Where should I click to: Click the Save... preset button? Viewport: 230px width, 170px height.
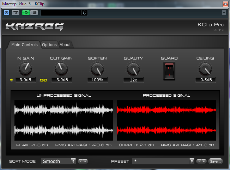[x=215, y=161]
